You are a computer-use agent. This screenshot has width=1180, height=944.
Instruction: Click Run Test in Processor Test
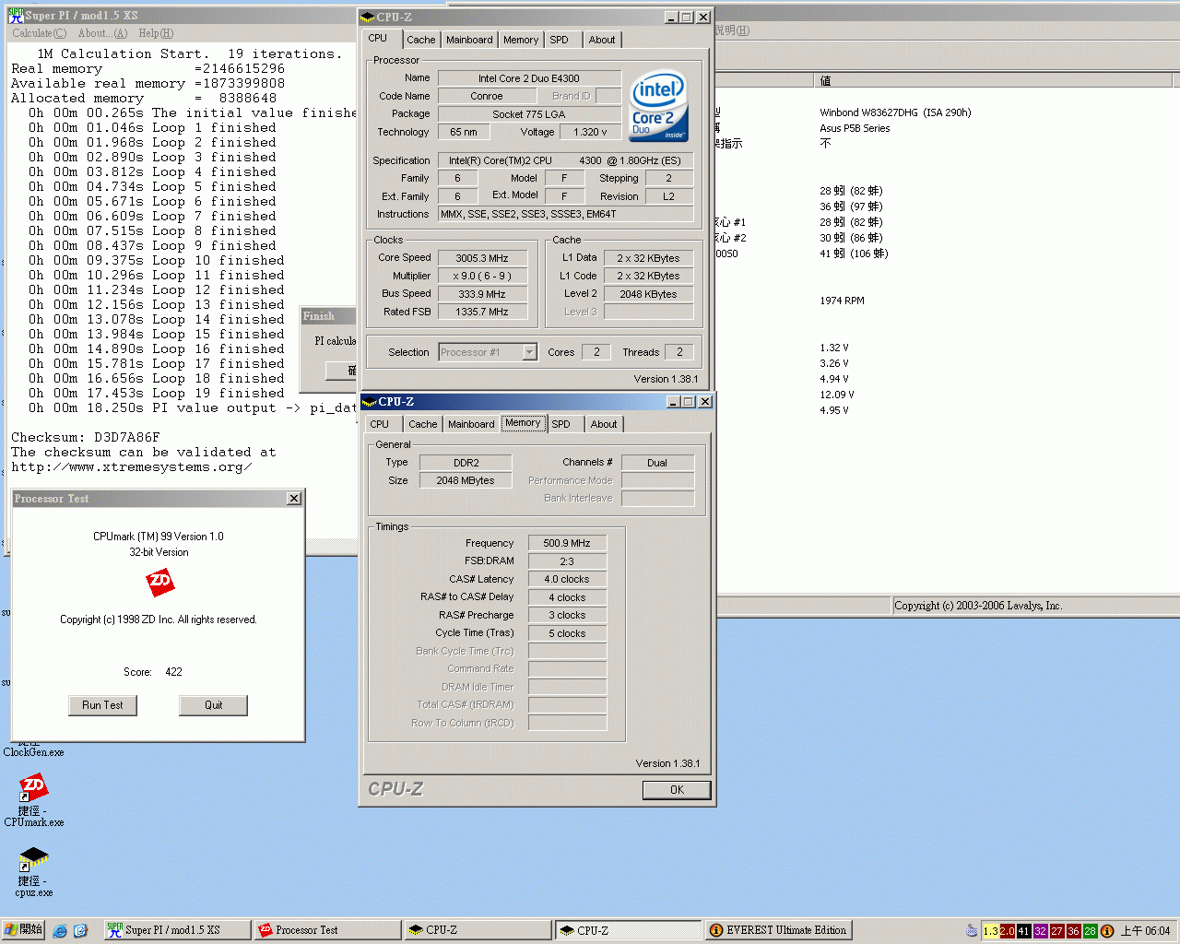click(x=102, y=705)
